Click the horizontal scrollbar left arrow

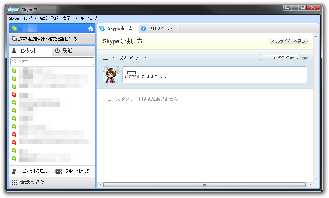tap(100, 185)
